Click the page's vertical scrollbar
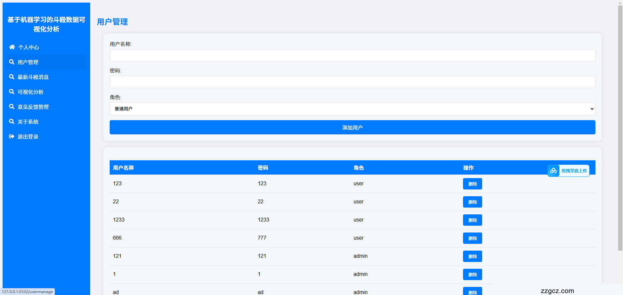This screenshot has height=295, width=623. click(620, 130)
